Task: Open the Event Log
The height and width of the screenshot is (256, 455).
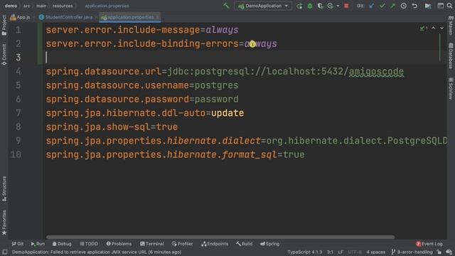Action: pos(429,244)
